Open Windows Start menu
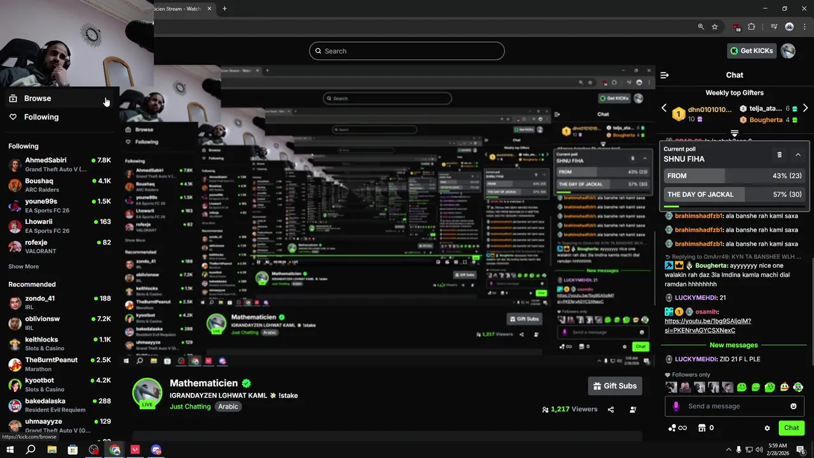 pos(10,450)
